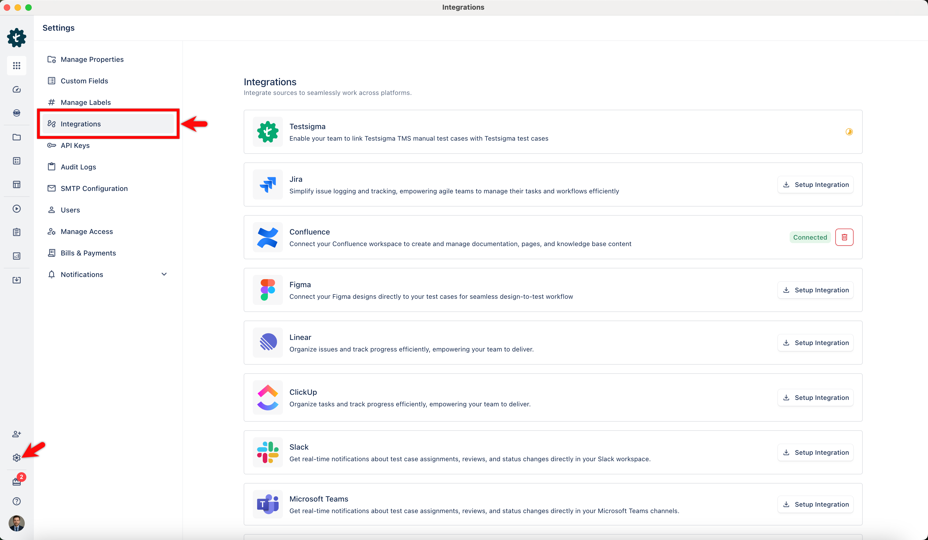Open the projects folder icon in sidebar

[17, 137]
